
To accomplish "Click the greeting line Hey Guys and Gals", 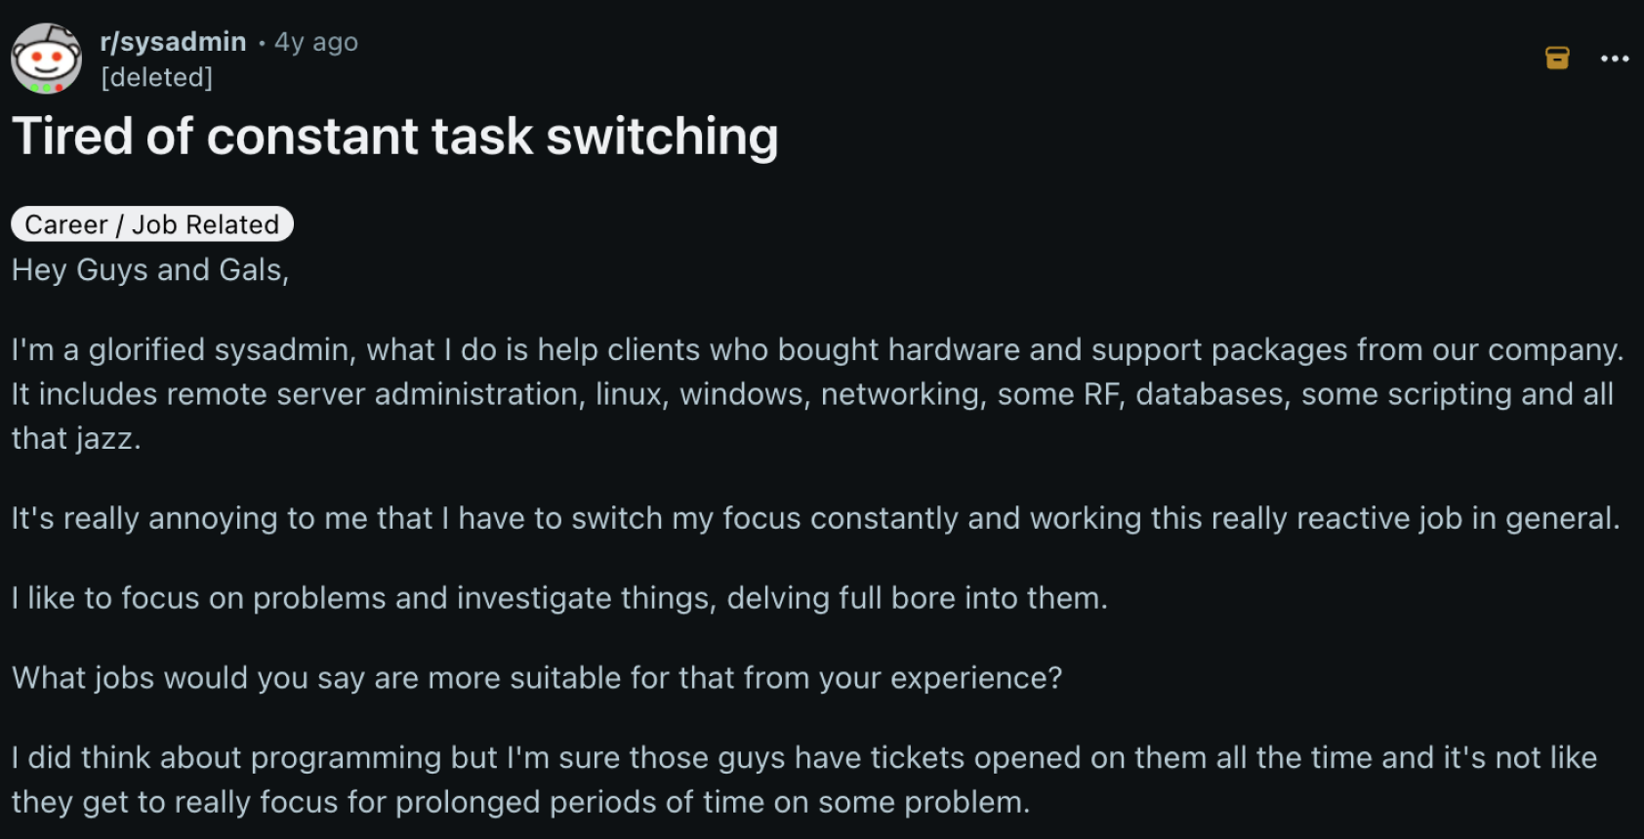I will [148, 270].
